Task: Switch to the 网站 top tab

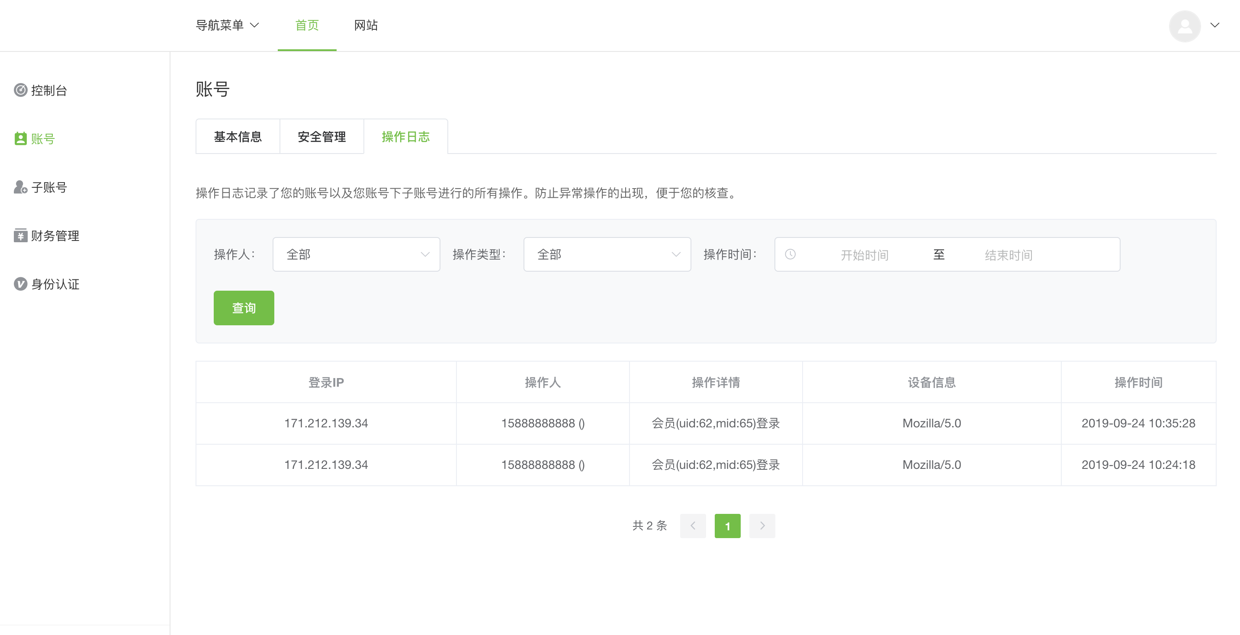Action: click(366, 25)
